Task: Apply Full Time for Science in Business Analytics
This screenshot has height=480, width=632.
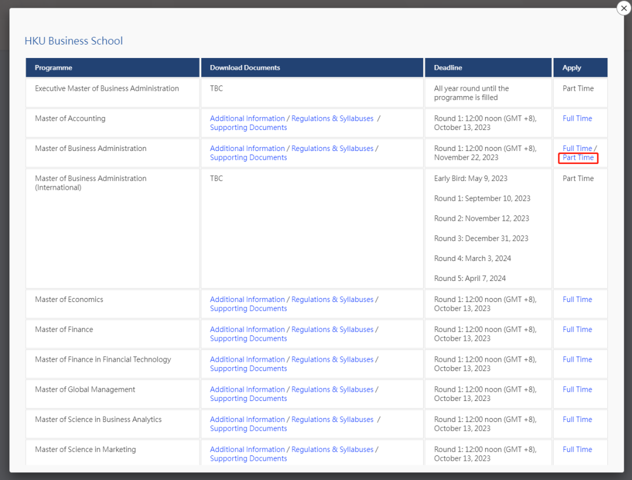Action: (577, 420)
